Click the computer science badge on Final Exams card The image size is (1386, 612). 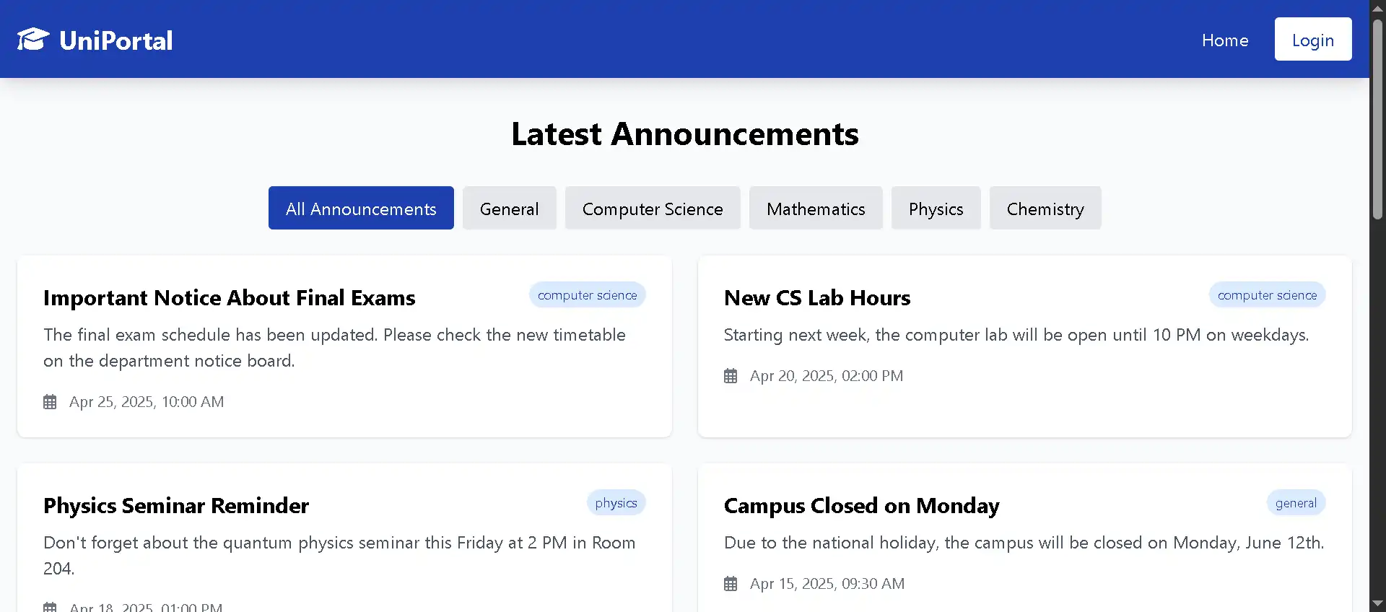click(x=587, y=294)
